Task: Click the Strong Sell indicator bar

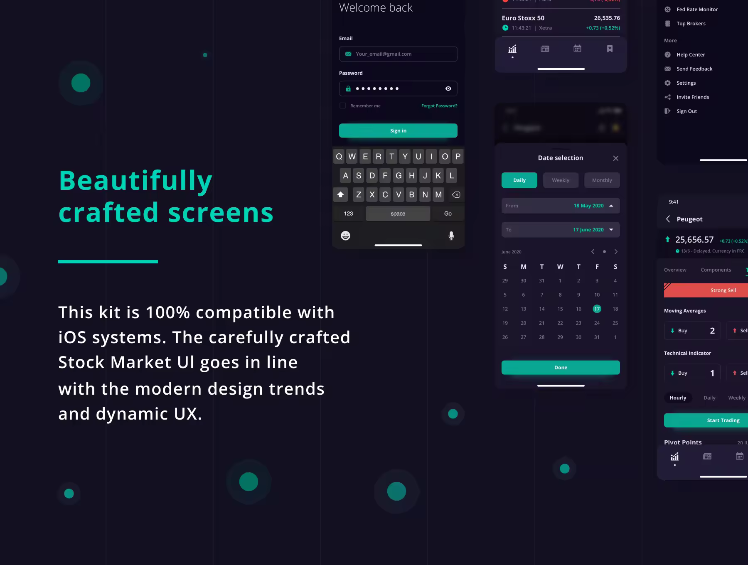Action: coord(706,290)
